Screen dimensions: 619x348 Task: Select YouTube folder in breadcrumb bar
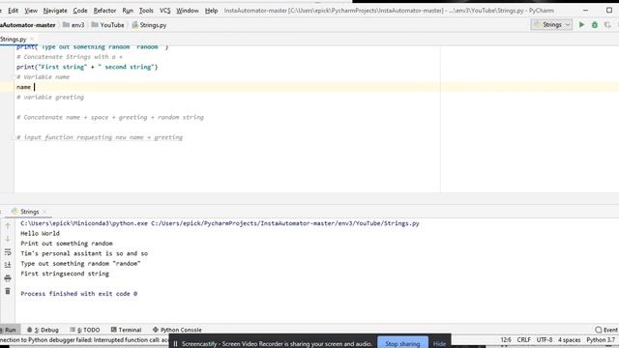pos(107,25)
